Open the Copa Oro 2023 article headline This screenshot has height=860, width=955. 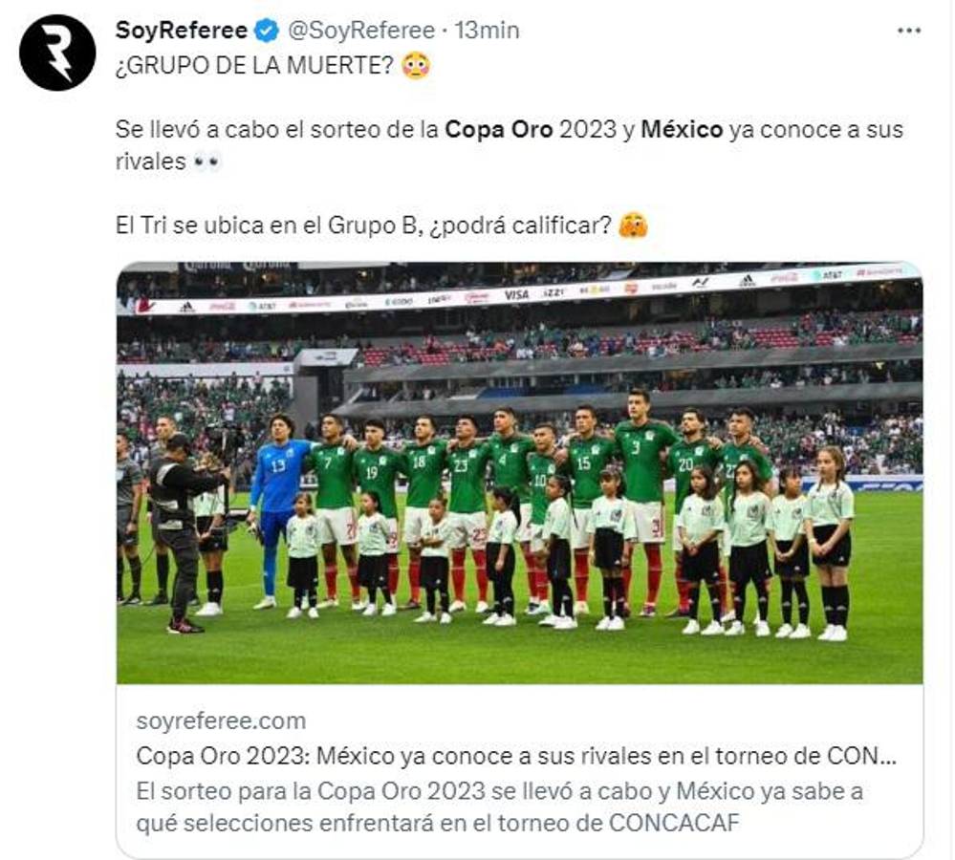(x=516, y=756)
